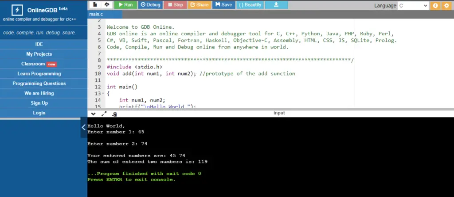Viewport: 454px width, 197px height.
Task: Click the 'new' badge next to Classroom
Action: coord(51,64)
